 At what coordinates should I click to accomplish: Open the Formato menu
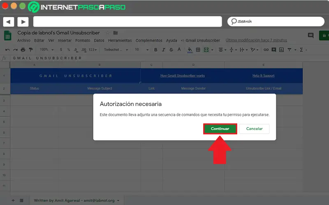83,40
